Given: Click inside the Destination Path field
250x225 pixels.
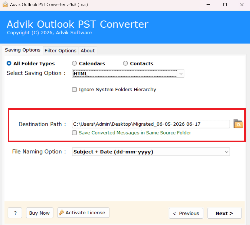Looking at the screenshot, I should 151,124.
